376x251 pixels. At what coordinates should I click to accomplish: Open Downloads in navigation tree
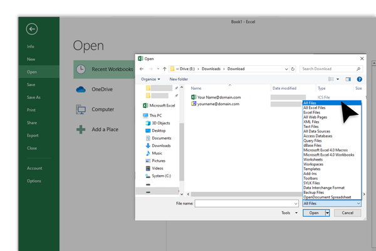158,146
